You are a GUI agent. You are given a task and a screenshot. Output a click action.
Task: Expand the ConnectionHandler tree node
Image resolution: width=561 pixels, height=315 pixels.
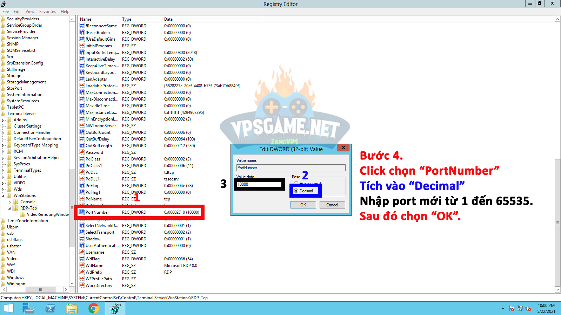pos(3,133)
